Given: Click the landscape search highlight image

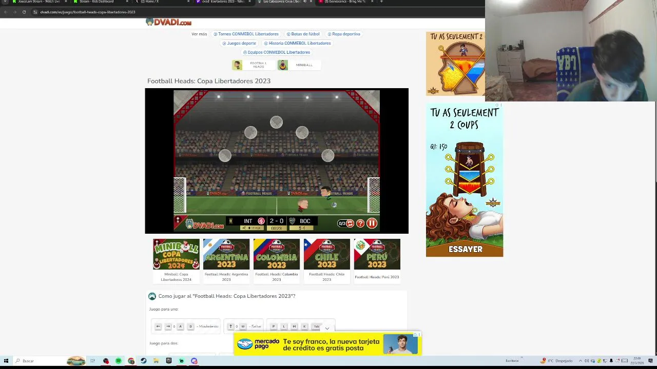Looking at the screenshot, I should pos(76,361).
